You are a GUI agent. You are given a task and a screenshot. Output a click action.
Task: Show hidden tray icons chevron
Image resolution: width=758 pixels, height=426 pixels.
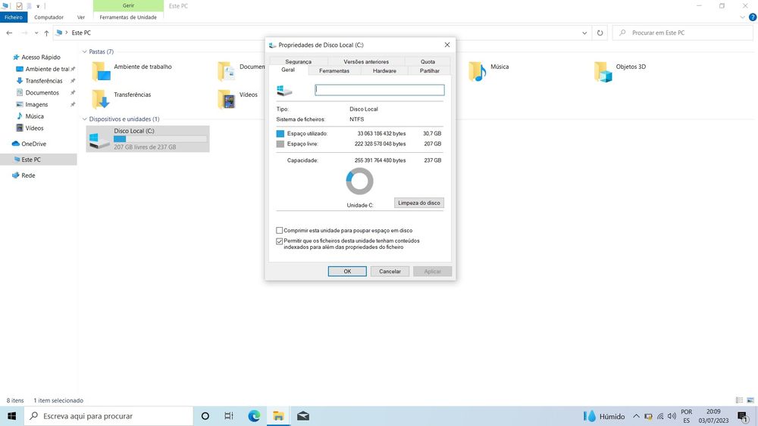636,416
